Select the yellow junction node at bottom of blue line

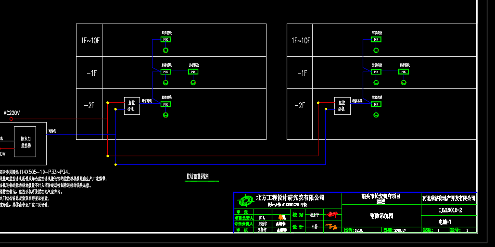(115, 165)
